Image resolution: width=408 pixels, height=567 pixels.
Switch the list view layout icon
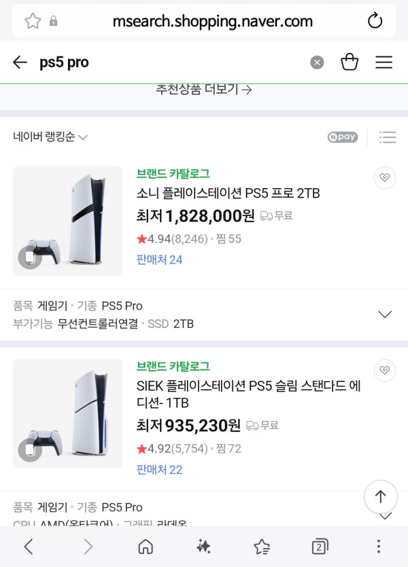[x=388, y=137]
